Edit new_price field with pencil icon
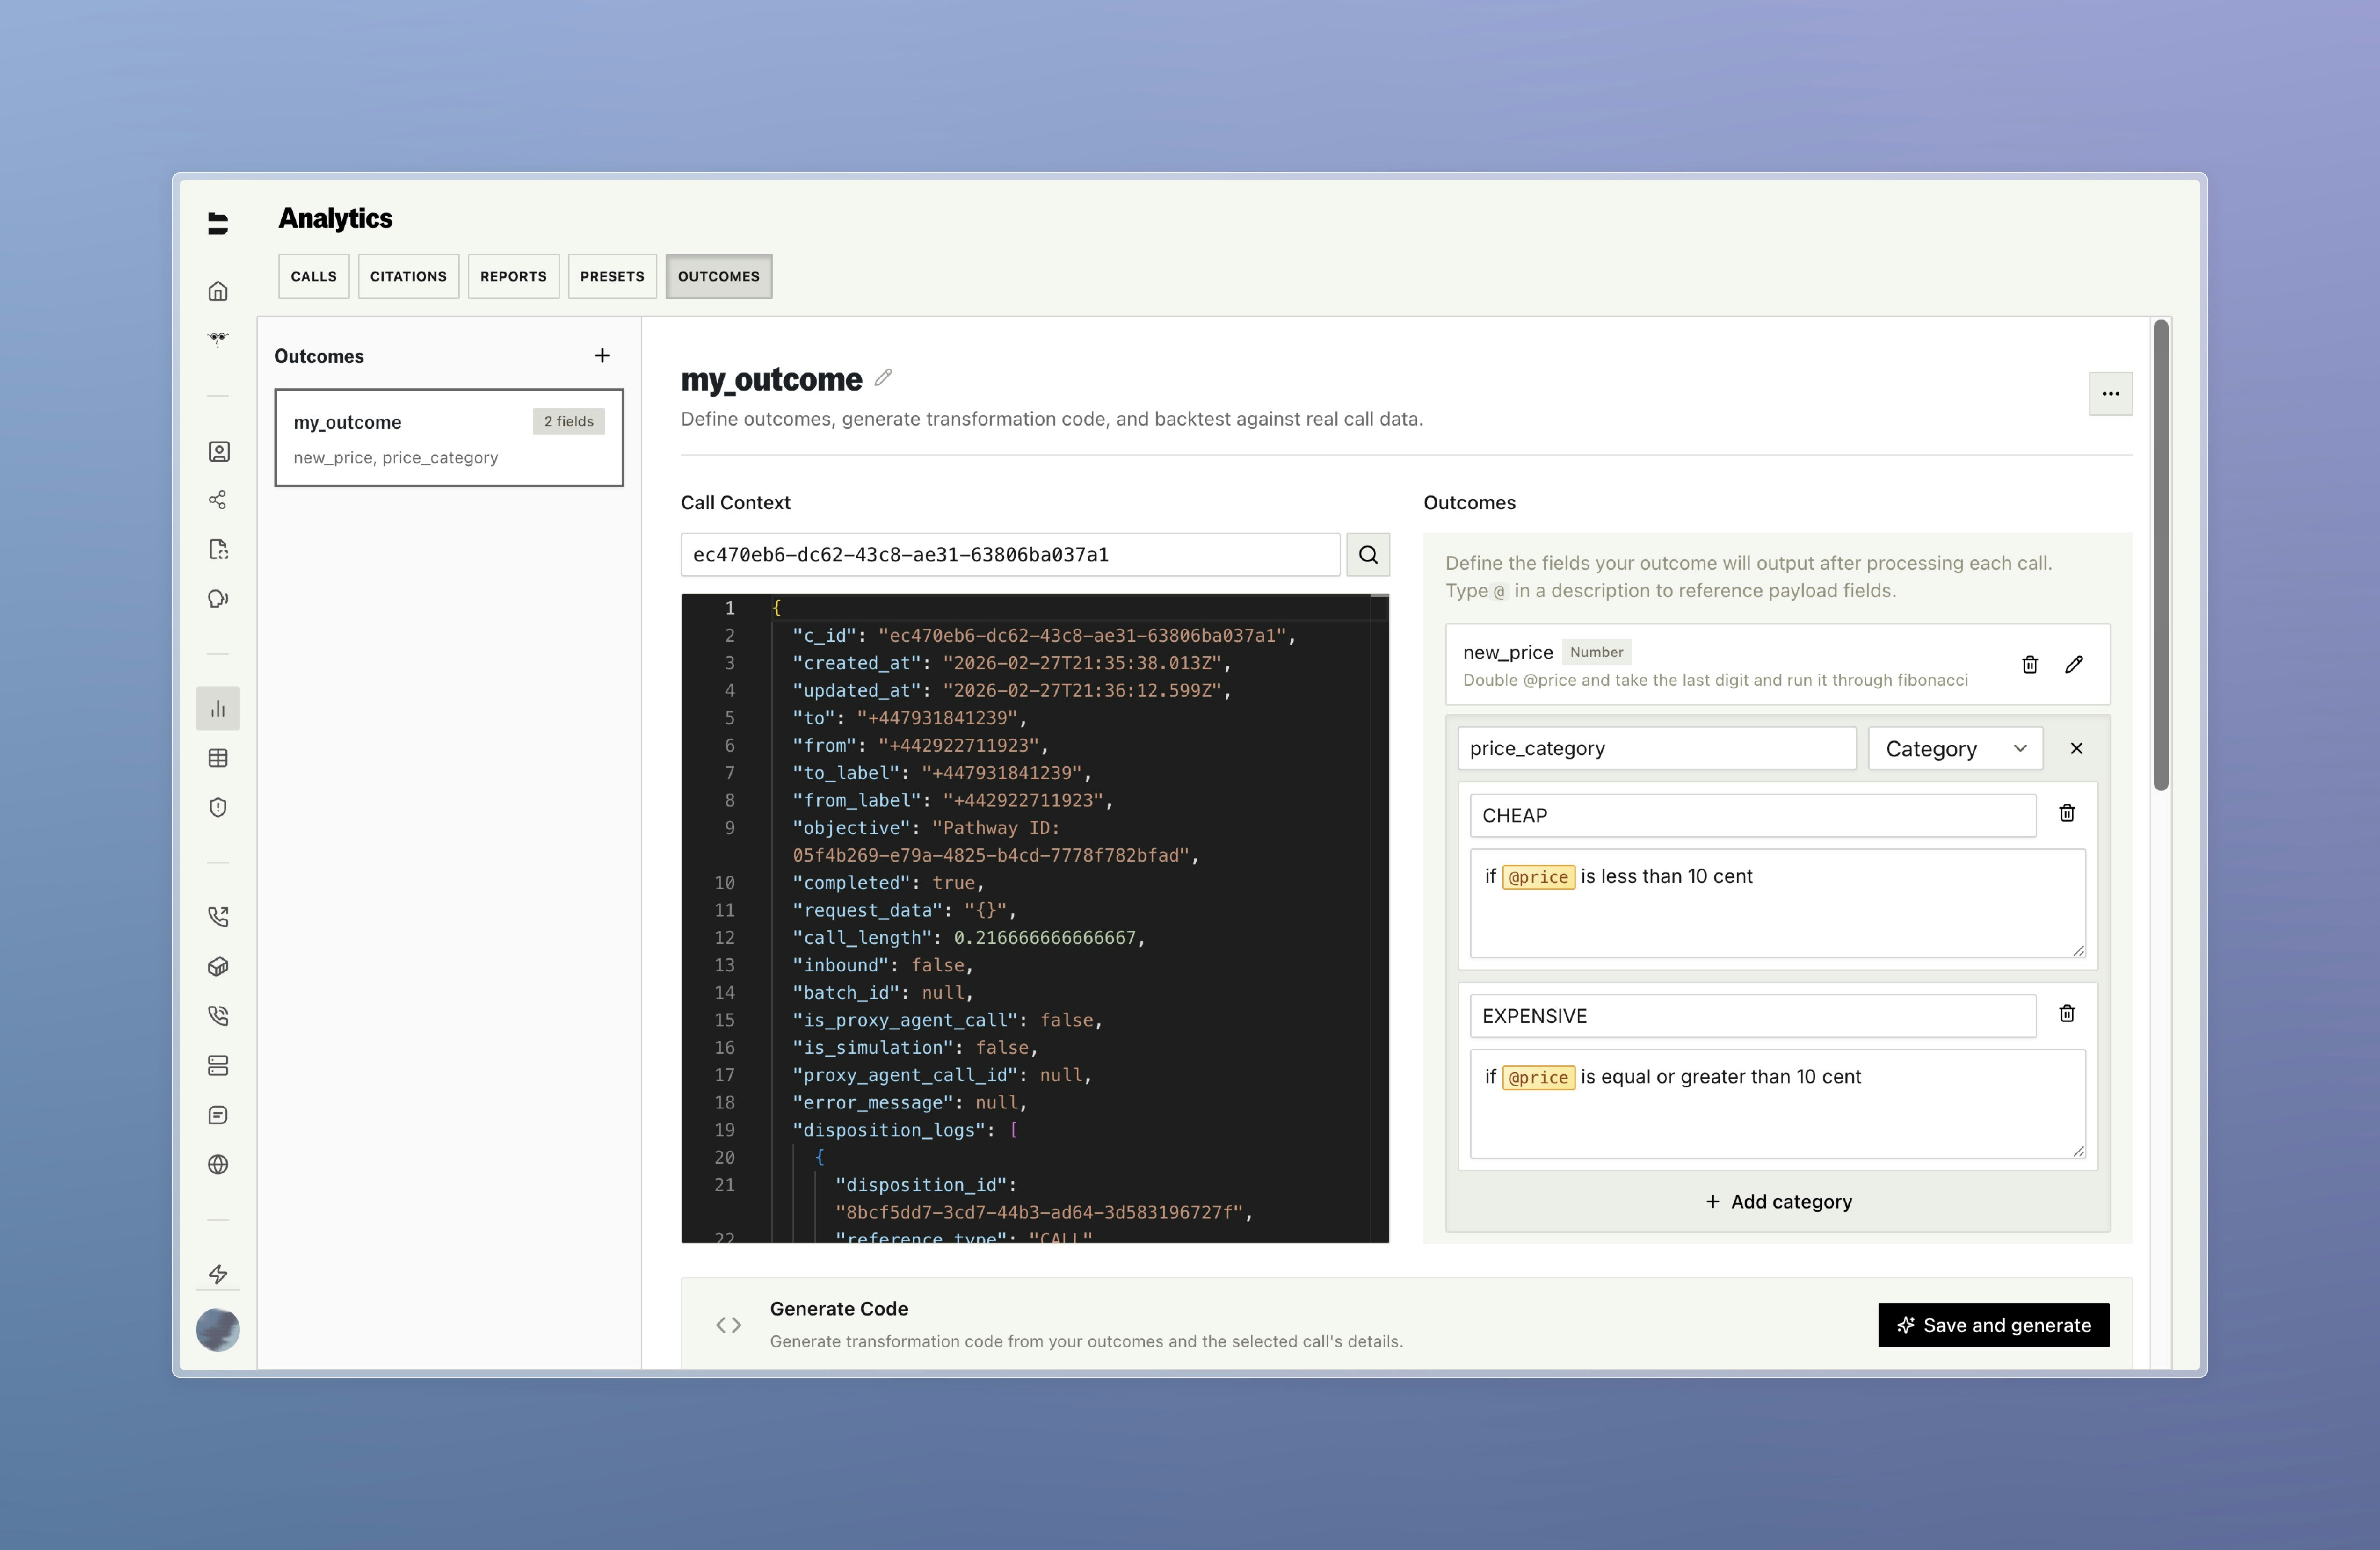The width and height of the screenshot is (2380, 1550). [x=2074, y=665]
